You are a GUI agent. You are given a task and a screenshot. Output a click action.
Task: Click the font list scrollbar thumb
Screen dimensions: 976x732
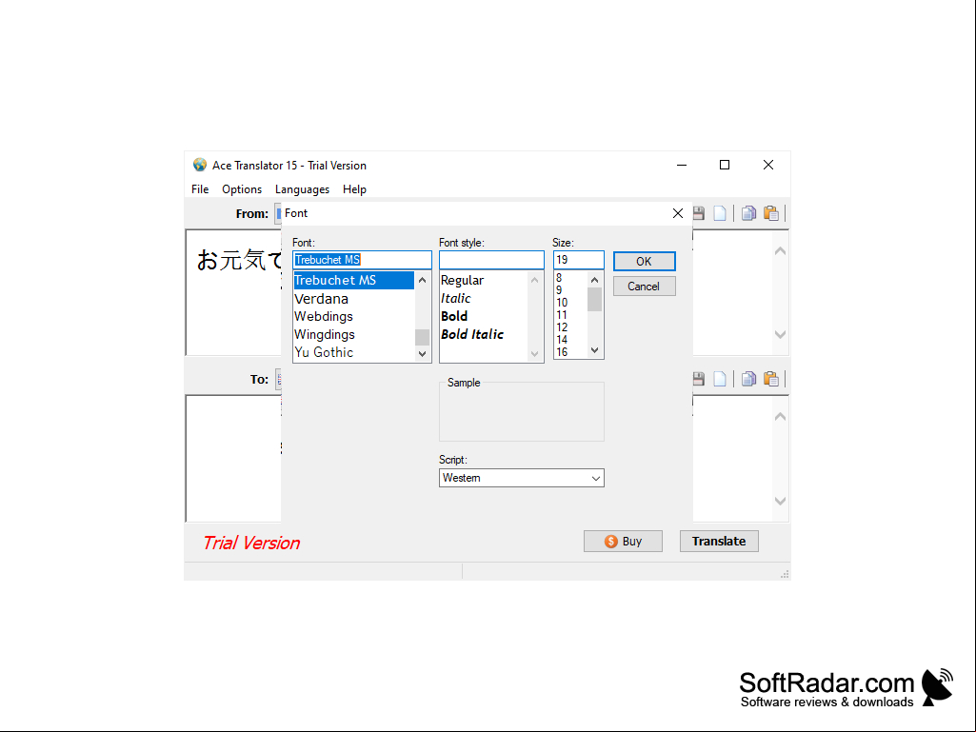coord(423,337)
